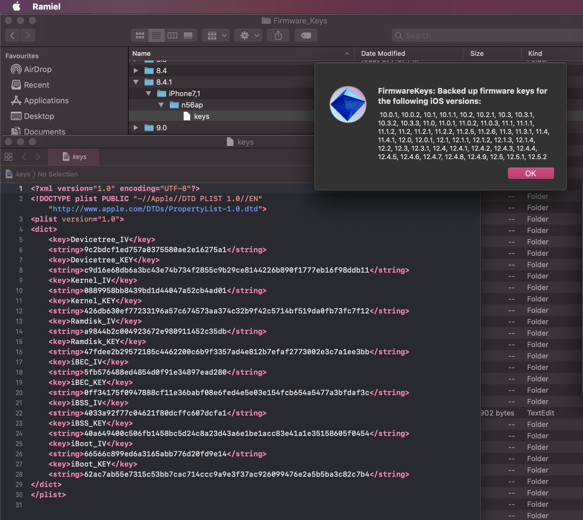Open the gear Action menu
Image resolution: width=583 pixels, height=520 pixels.
249,35
